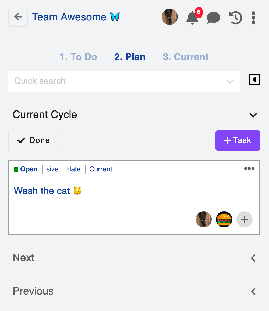Viewport: 269px width, 311px height.
Task: Switch to the To Do tab
Action: click(78, 57)
